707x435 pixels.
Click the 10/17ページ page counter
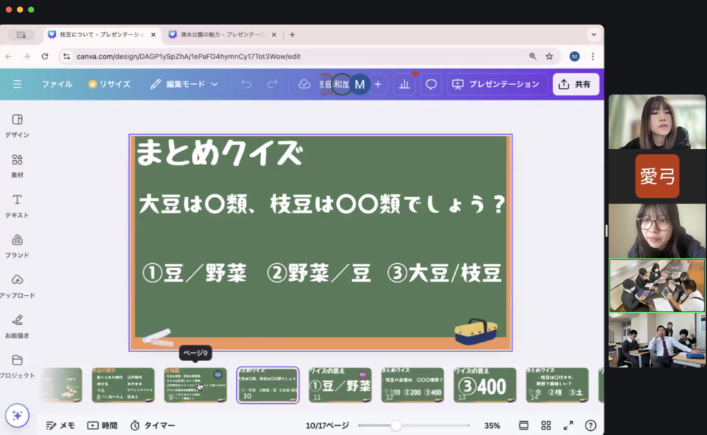[x=327, y=425]
